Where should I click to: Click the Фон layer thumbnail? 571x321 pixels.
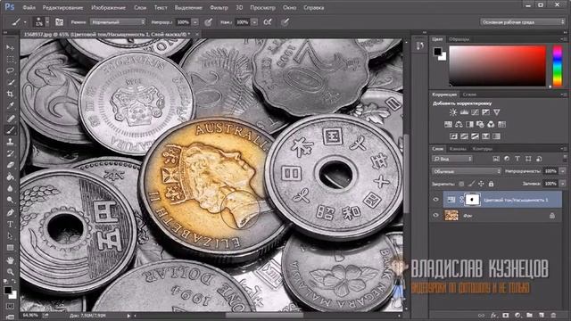click(x=451, y=216)
